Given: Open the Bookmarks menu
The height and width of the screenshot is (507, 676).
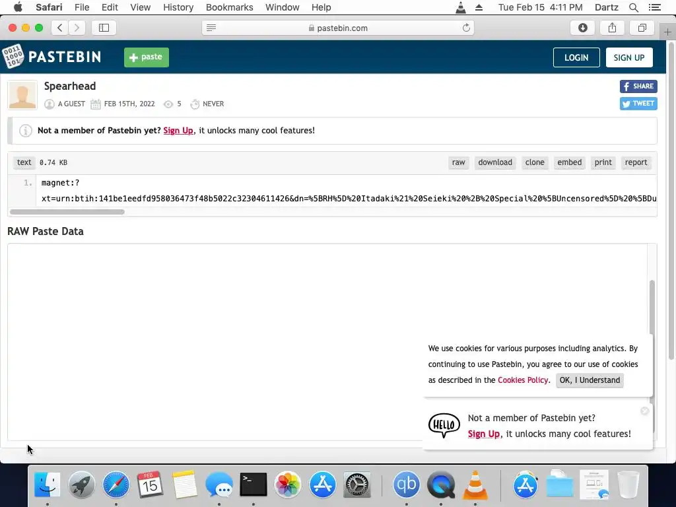Looking at the screenshot, I should point(229,7).
